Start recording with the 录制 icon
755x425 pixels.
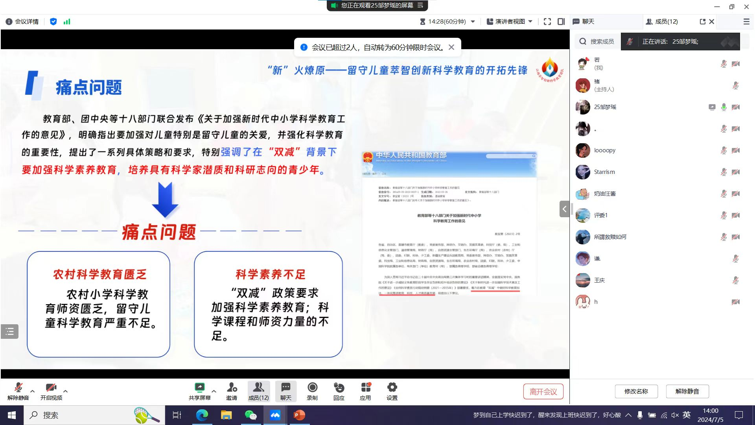pos(312,388)
